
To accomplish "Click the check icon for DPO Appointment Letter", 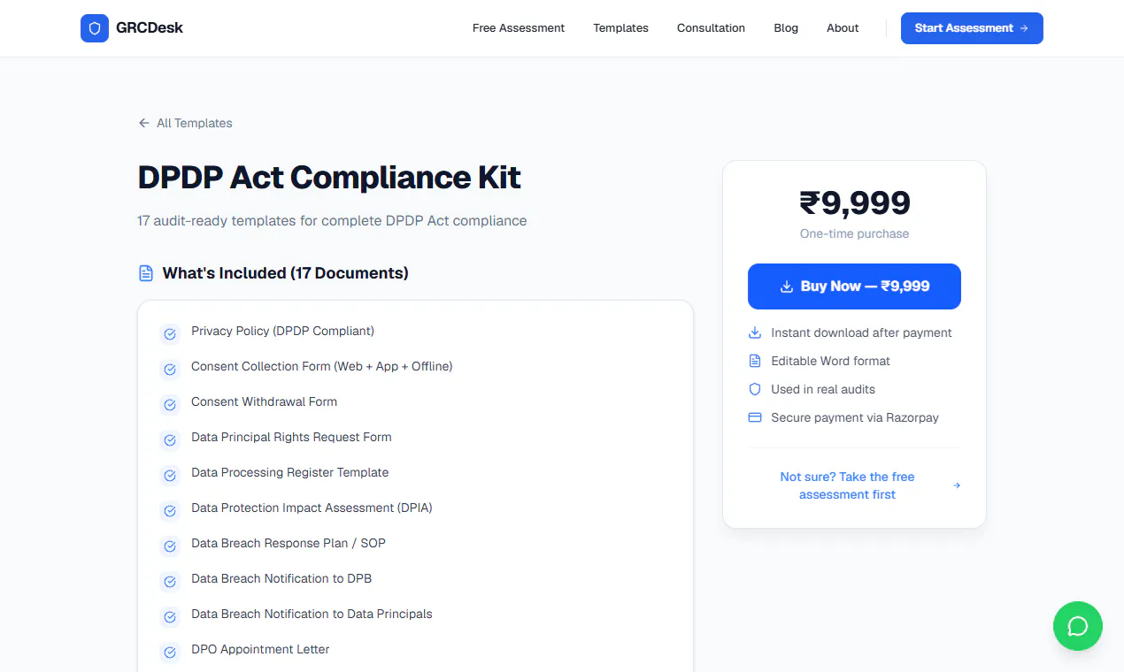I will pos(169,653).
